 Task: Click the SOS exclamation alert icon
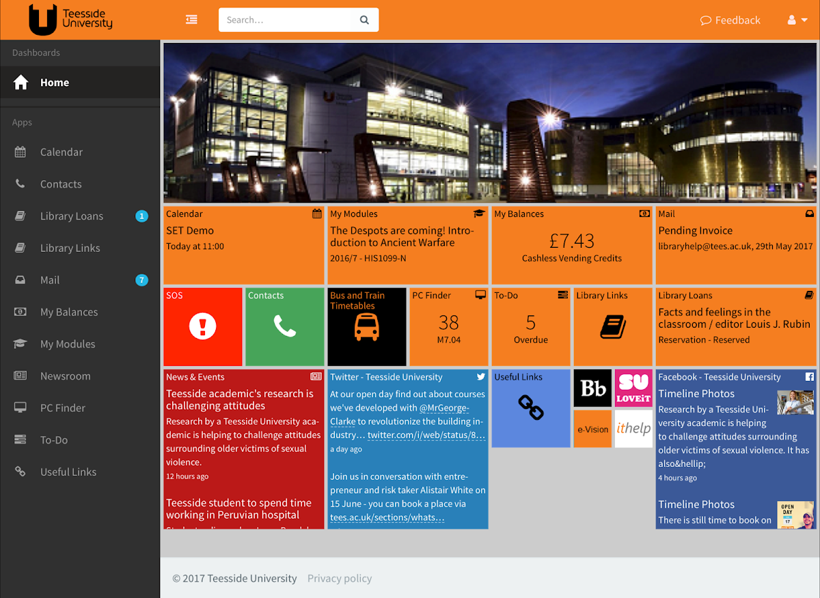pyautogui.click(x=203, y=326)
